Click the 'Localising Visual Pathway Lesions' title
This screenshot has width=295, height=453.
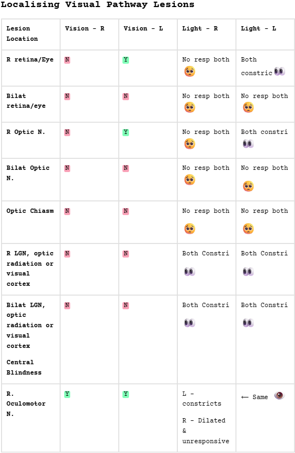pos(97,4)
